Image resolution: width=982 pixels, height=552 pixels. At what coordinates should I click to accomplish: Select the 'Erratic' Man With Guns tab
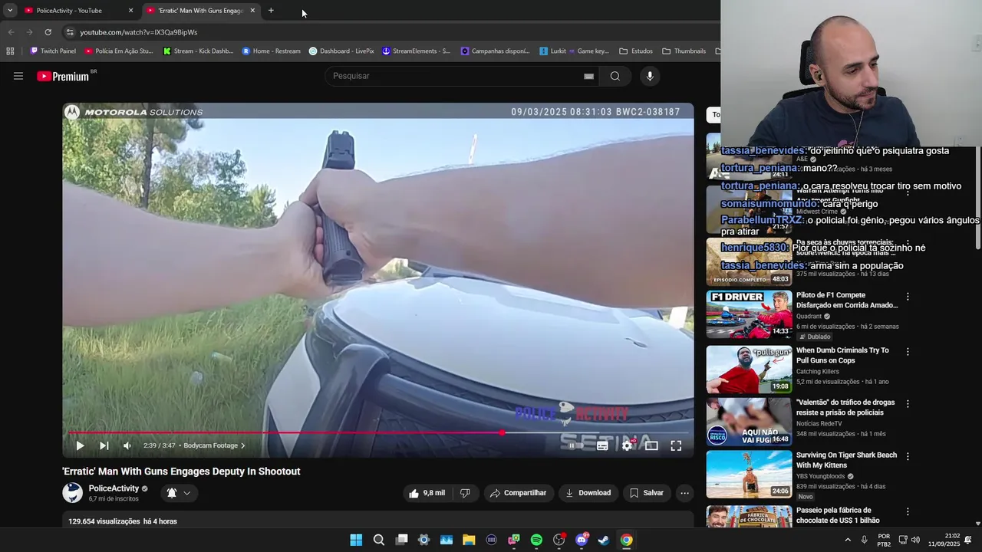point(201,11)
